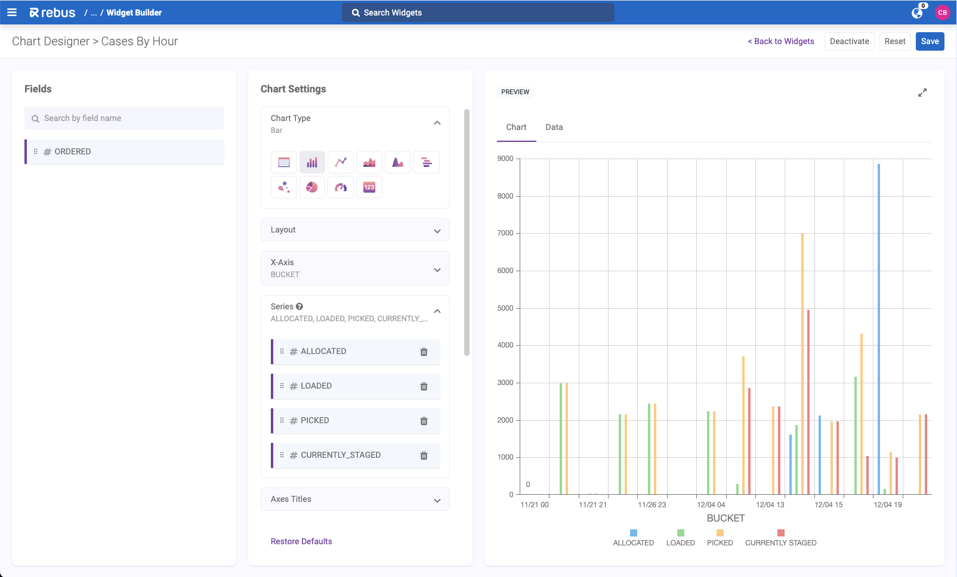Save the chart design
The height and width of the screenshot is (577, 957).
click(x=930, y=41)
